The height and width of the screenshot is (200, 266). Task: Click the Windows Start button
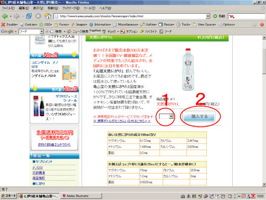[8, 196]
